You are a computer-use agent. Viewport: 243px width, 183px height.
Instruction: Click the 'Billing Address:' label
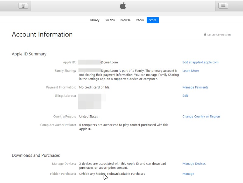coord(65,96)
